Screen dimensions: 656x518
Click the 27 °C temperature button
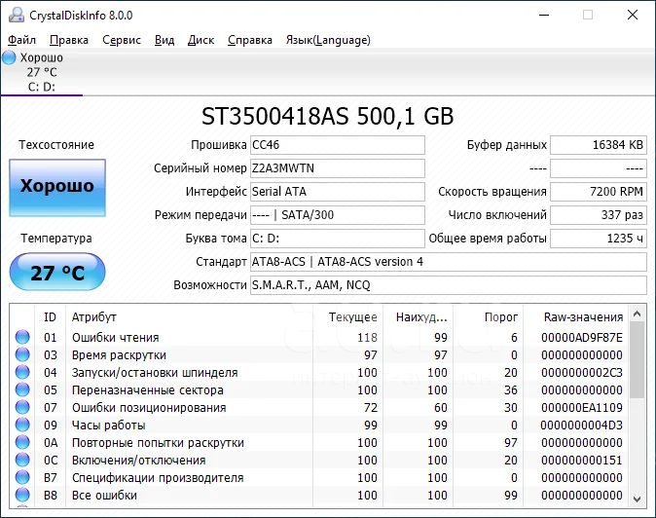pos(57,272)
